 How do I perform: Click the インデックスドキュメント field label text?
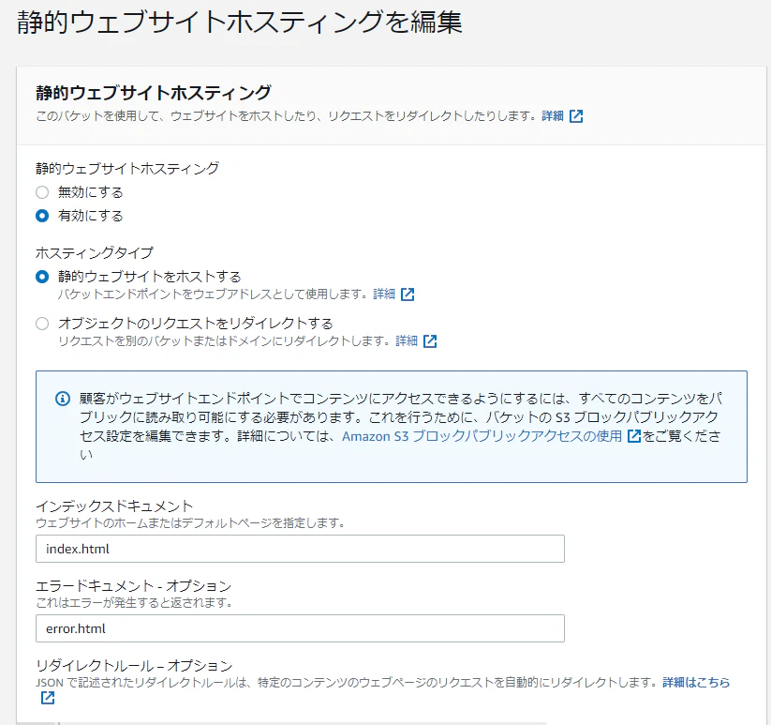114,506
